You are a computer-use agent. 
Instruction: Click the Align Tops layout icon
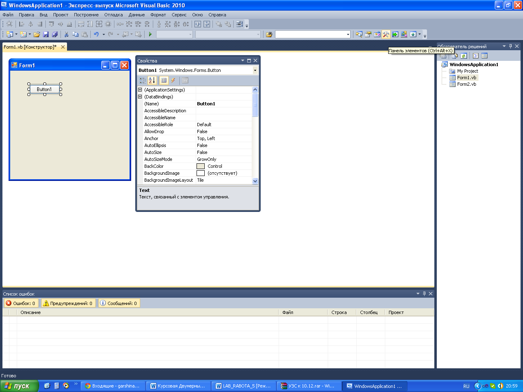(51, 24)
